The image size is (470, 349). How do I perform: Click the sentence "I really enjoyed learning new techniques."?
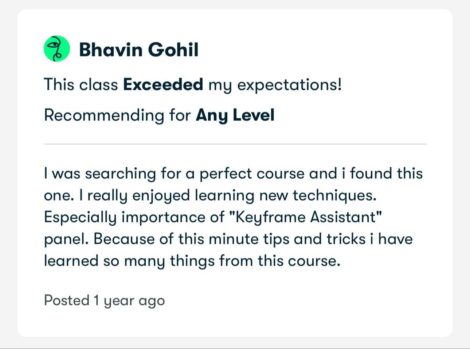pyautogui.click(x=228, y=195)
